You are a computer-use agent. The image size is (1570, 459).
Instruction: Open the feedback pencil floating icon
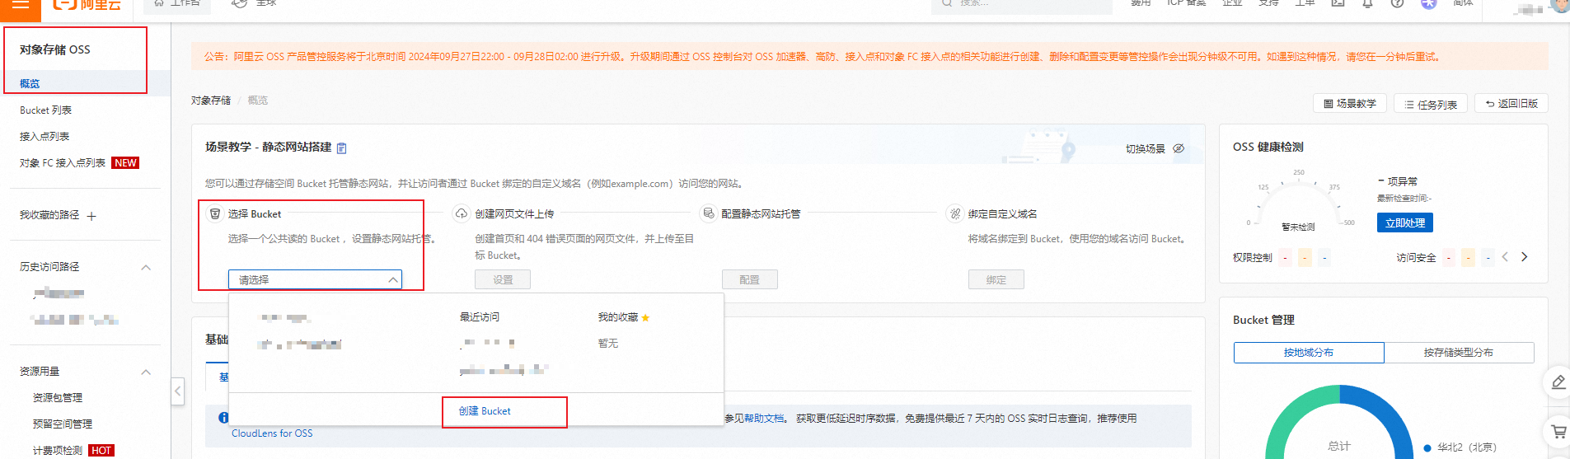(x=1558, y=382)
